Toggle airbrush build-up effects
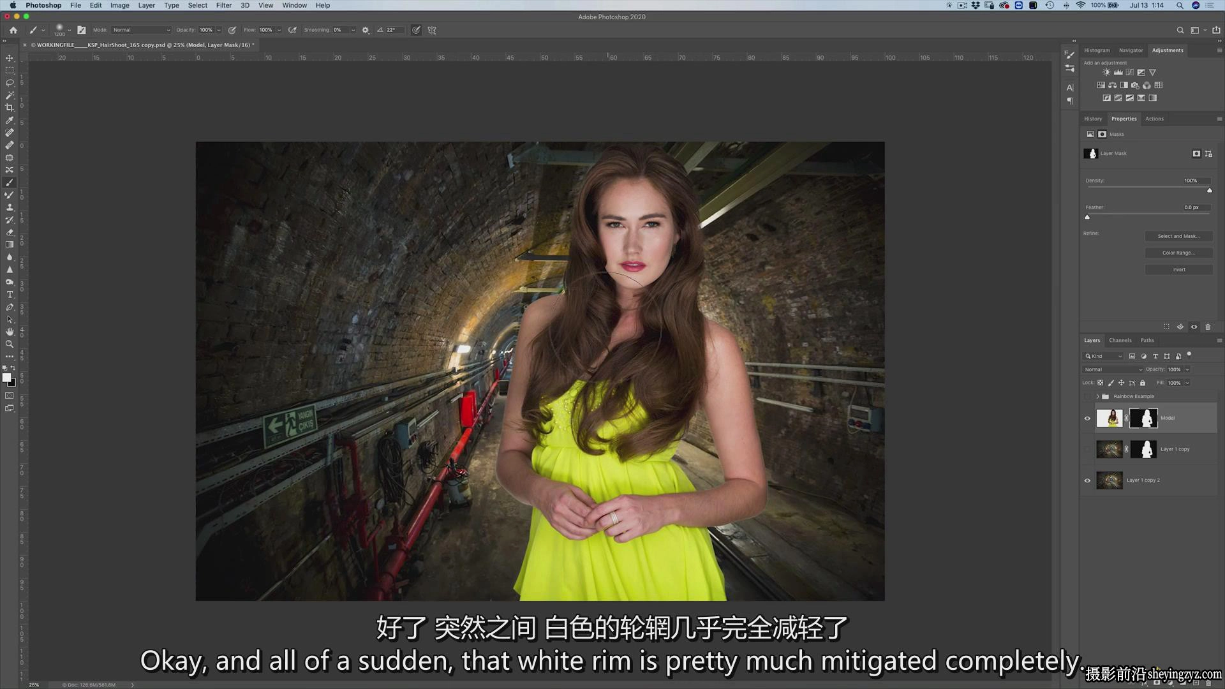The image size is (1225, 689). 292,30
